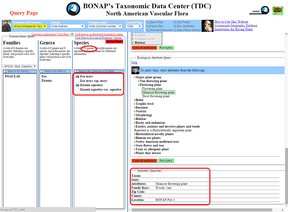Viewport: 288px width, 212px height.
Task: Open the Taxa Per Page dropdown
Action: pos(134,26)
